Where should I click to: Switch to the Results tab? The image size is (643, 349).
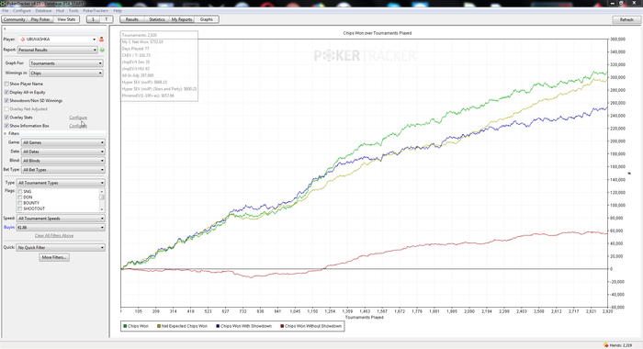click(132, 19)
